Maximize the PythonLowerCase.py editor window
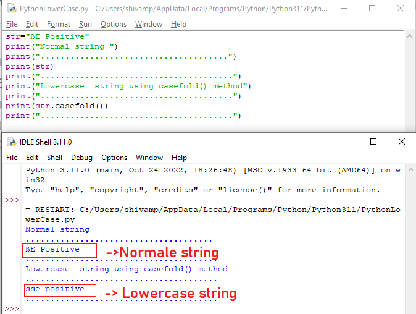The height and width of the screenshot is (314, 416). point(372,8)
